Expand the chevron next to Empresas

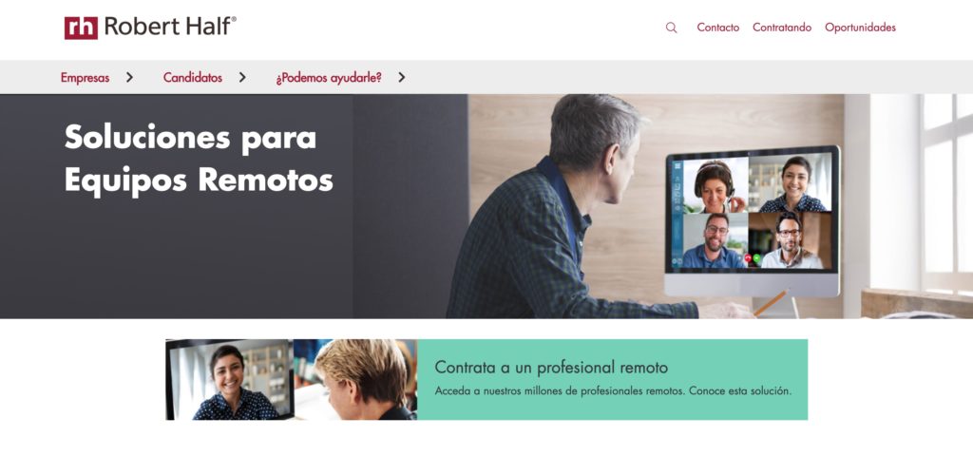[129, 77]
